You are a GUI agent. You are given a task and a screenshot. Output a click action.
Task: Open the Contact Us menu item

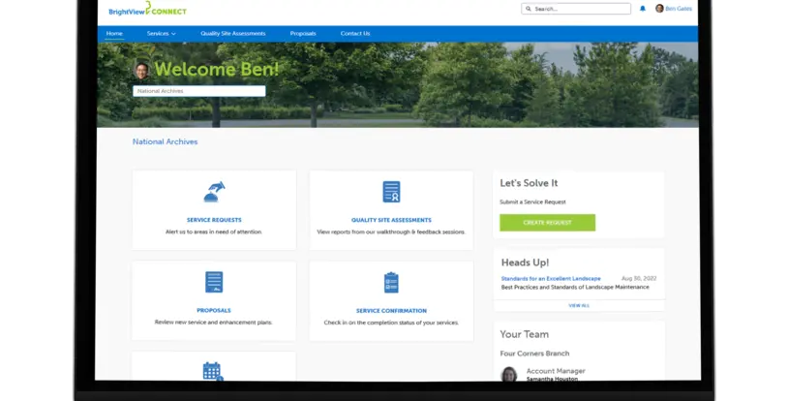click(355, 33)
